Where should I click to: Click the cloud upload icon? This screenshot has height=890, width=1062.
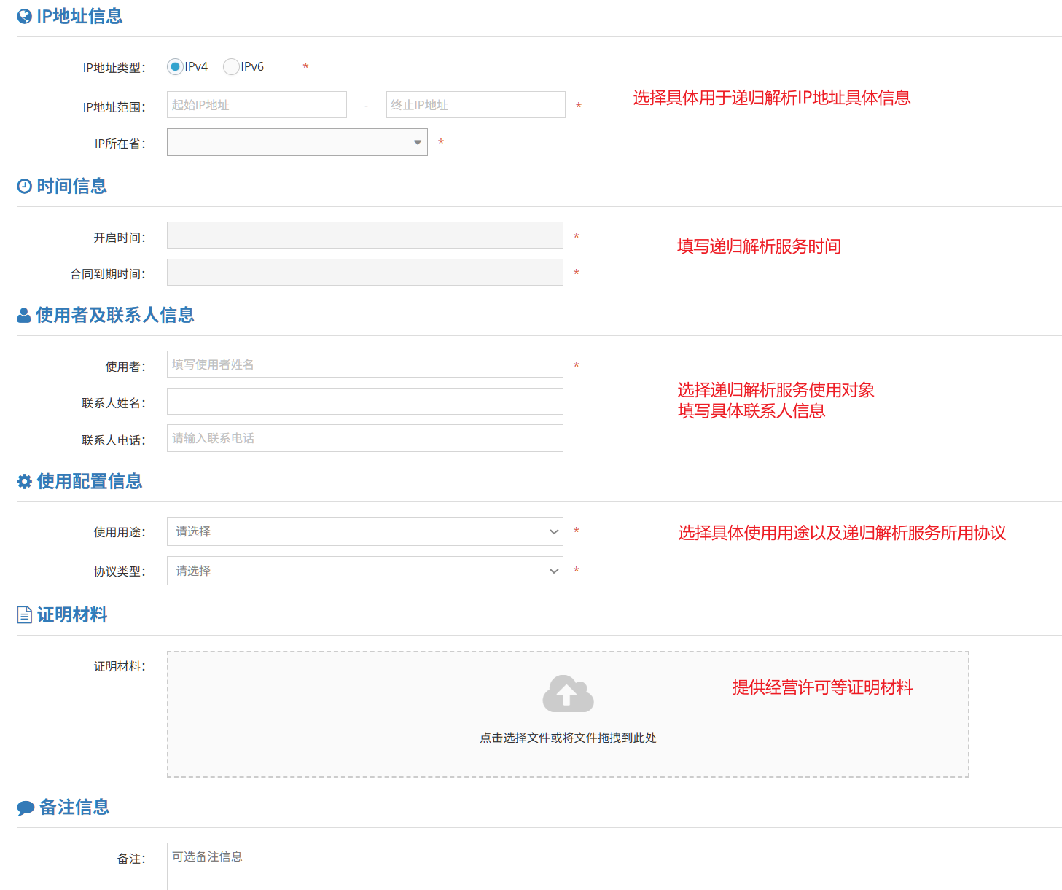[x=568, y=694]
